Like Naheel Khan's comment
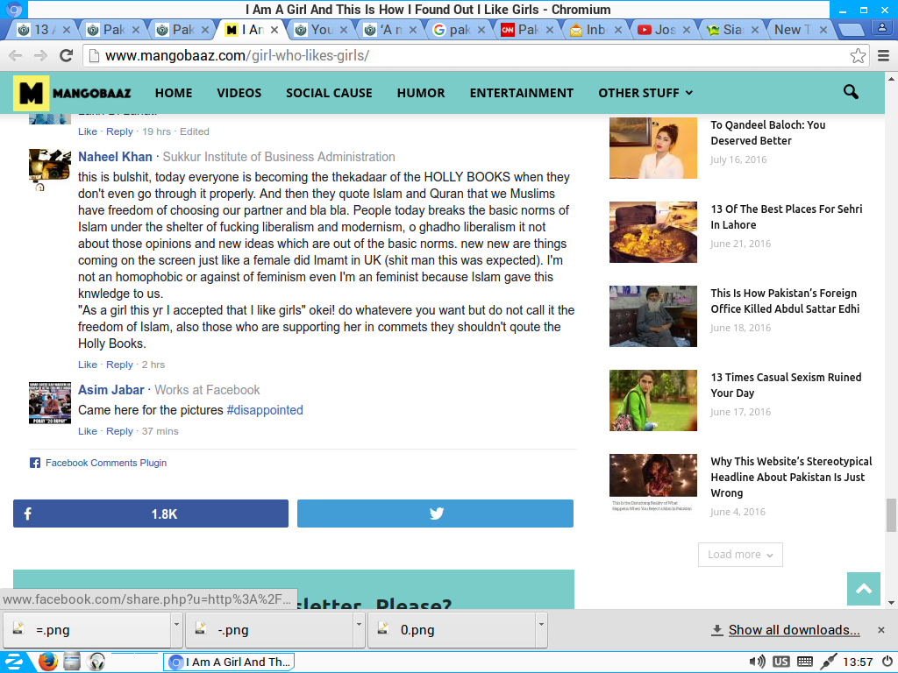 (x=88, y=365)
